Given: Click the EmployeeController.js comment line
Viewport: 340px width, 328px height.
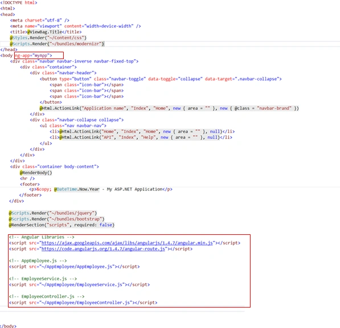Looking at the screenshot, I should [x=47, y=297].
